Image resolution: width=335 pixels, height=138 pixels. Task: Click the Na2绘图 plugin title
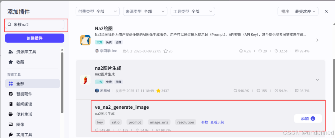(x=104, y=28)
